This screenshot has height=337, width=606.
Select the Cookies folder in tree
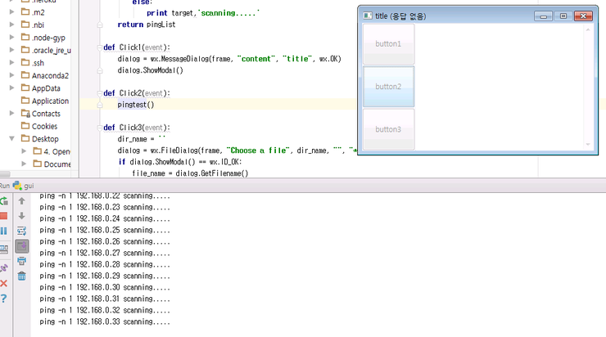[44, 126]
